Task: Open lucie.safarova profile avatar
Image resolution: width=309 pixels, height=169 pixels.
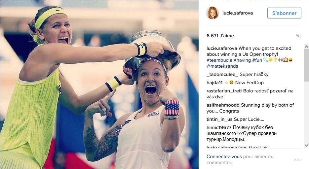Action: (212, 13)
